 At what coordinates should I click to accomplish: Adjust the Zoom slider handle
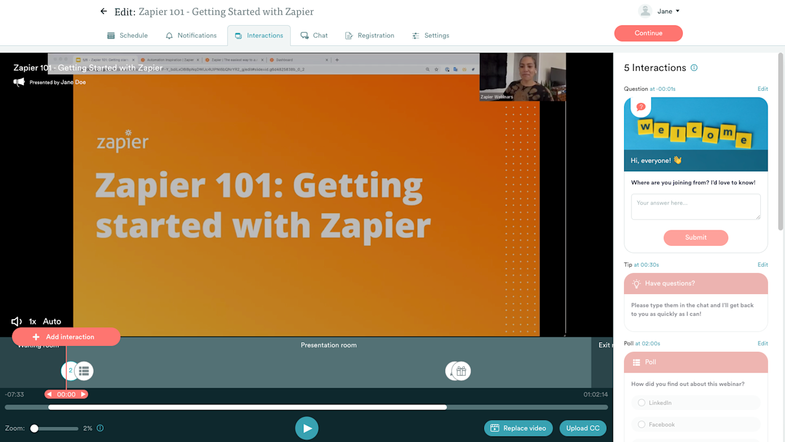[34, 428]
